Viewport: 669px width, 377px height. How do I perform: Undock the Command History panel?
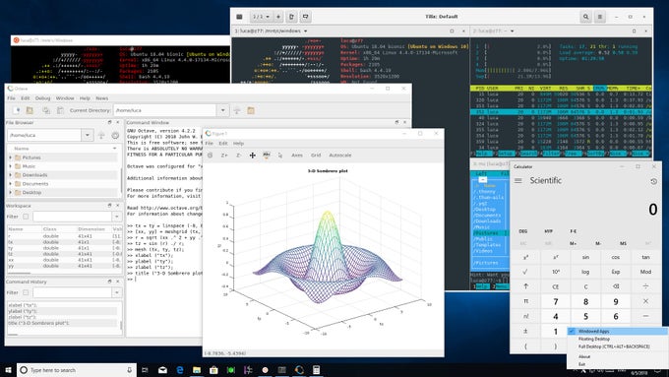pyautogui.click(x=109, y=282)
